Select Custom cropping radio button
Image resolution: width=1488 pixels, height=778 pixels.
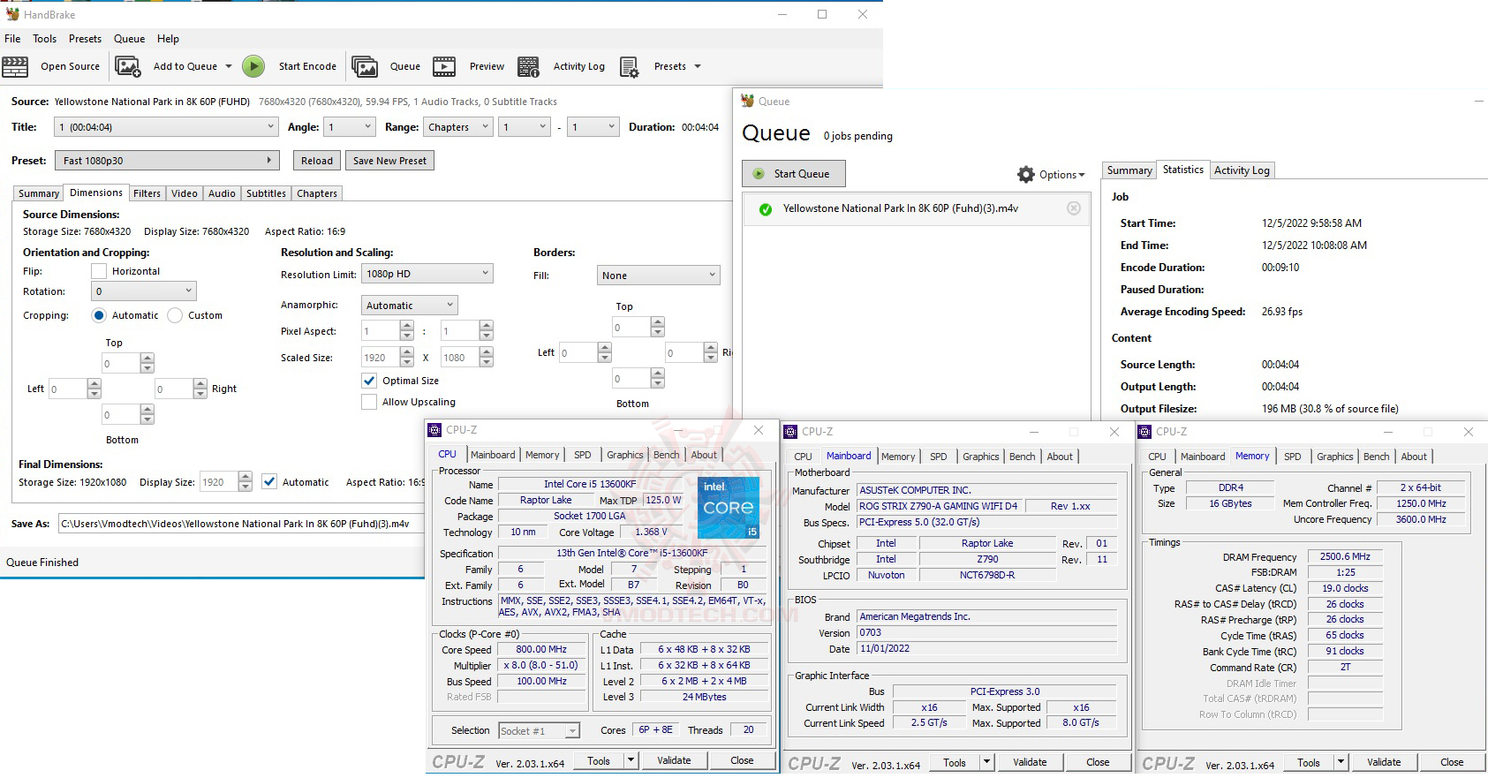(175, 315)
